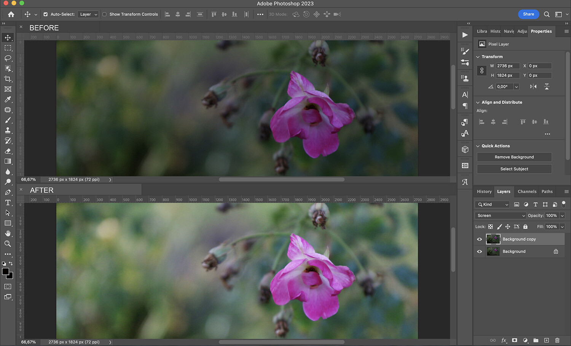Collapse the Transform section
Screen dimensions: 571x346
(x=478, y=56)
